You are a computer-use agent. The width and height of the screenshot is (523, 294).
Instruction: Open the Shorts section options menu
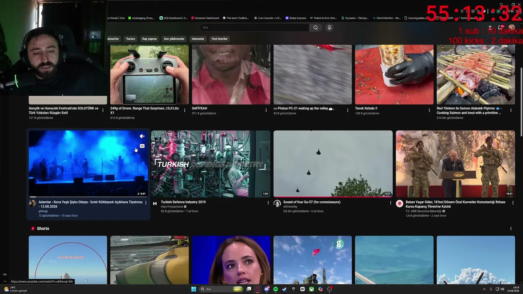511,229
